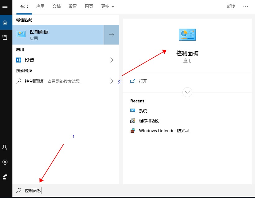Click the 打开 action link
The height and width of the screenshot is (198, 255).
(x=143, y=81)
